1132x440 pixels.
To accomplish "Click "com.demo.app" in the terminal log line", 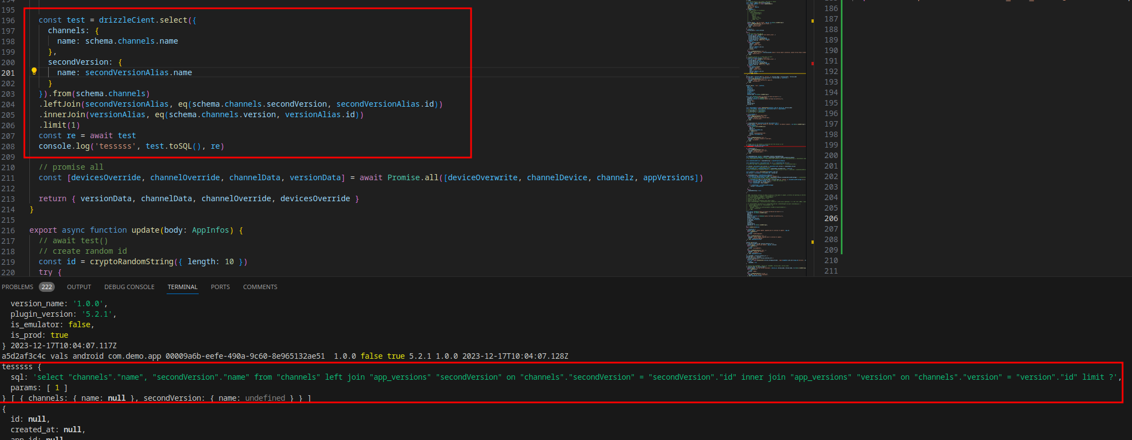I will (x=135, y=356).
